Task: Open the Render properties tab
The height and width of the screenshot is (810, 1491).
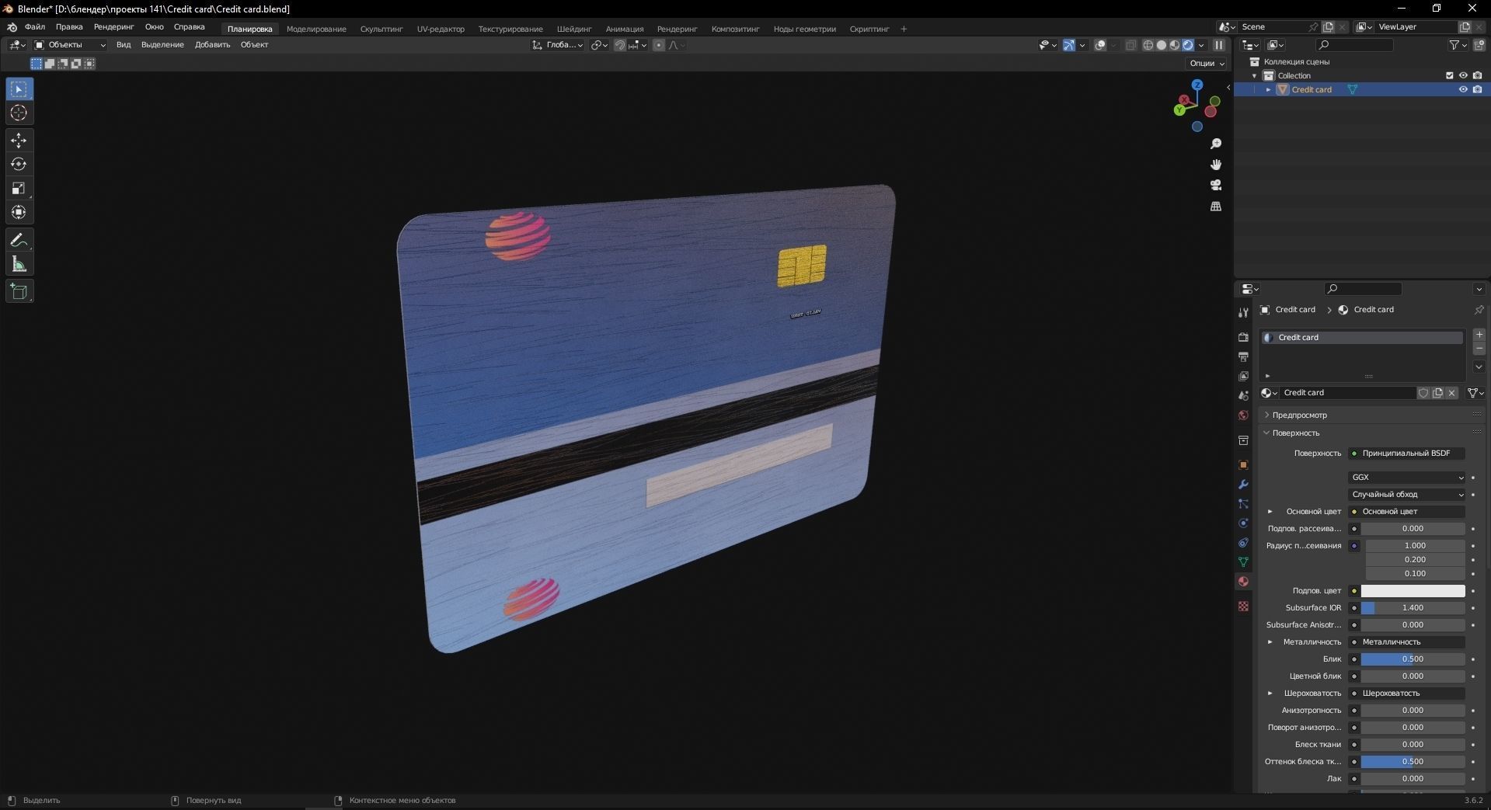Action: click(1242, 338)
